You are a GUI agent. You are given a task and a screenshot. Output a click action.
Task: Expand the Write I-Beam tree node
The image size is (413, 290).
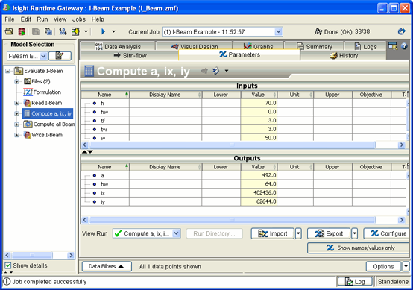tap(16, 135)
